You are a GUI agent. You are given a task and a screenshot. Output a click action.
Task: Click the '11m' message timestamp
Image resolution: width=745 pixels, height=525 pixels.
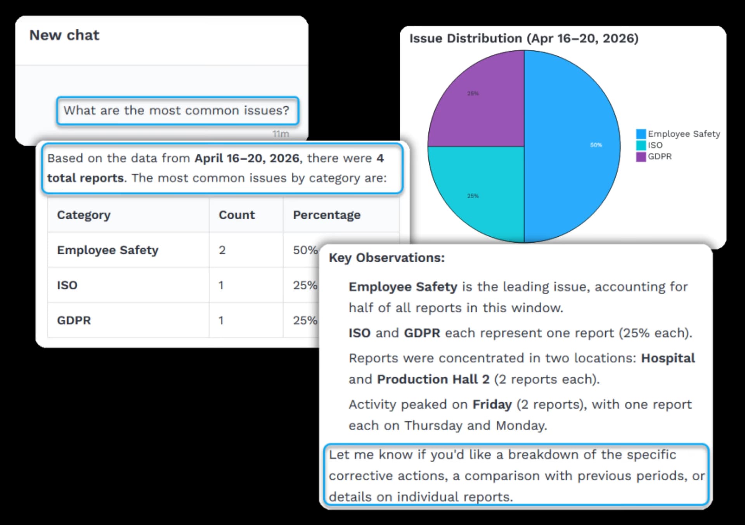click(x=281, y=134)
